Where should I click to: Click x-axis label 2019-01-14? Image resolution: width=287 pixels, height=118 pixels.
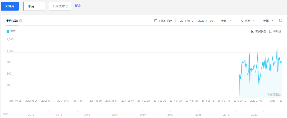[x=224, y=101]
